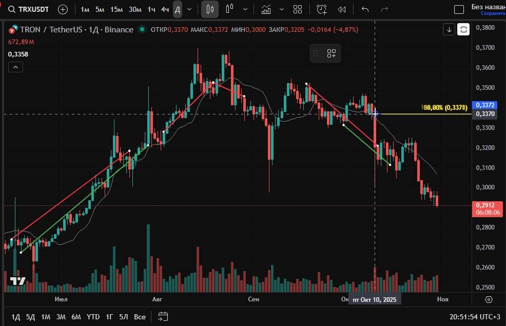Expand the chart style dropdown arrow
Image resolution: width=506 pixels, height=326 pixels.
click(247, 9)
